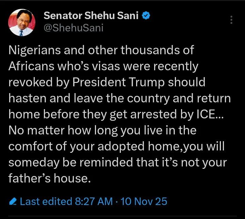Open the three-dot more options menu
The height and width of the screenshot is (219, 245).
231,20
